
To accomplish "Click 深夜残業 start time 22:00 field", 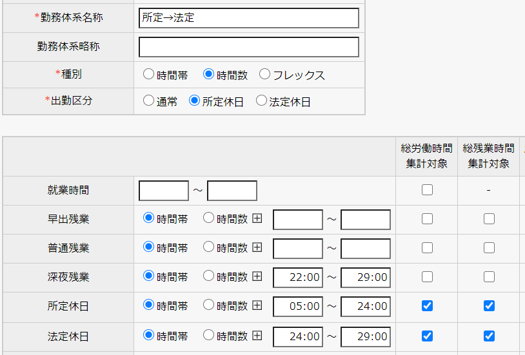I will pyautogui.click(x=298, y=278).
